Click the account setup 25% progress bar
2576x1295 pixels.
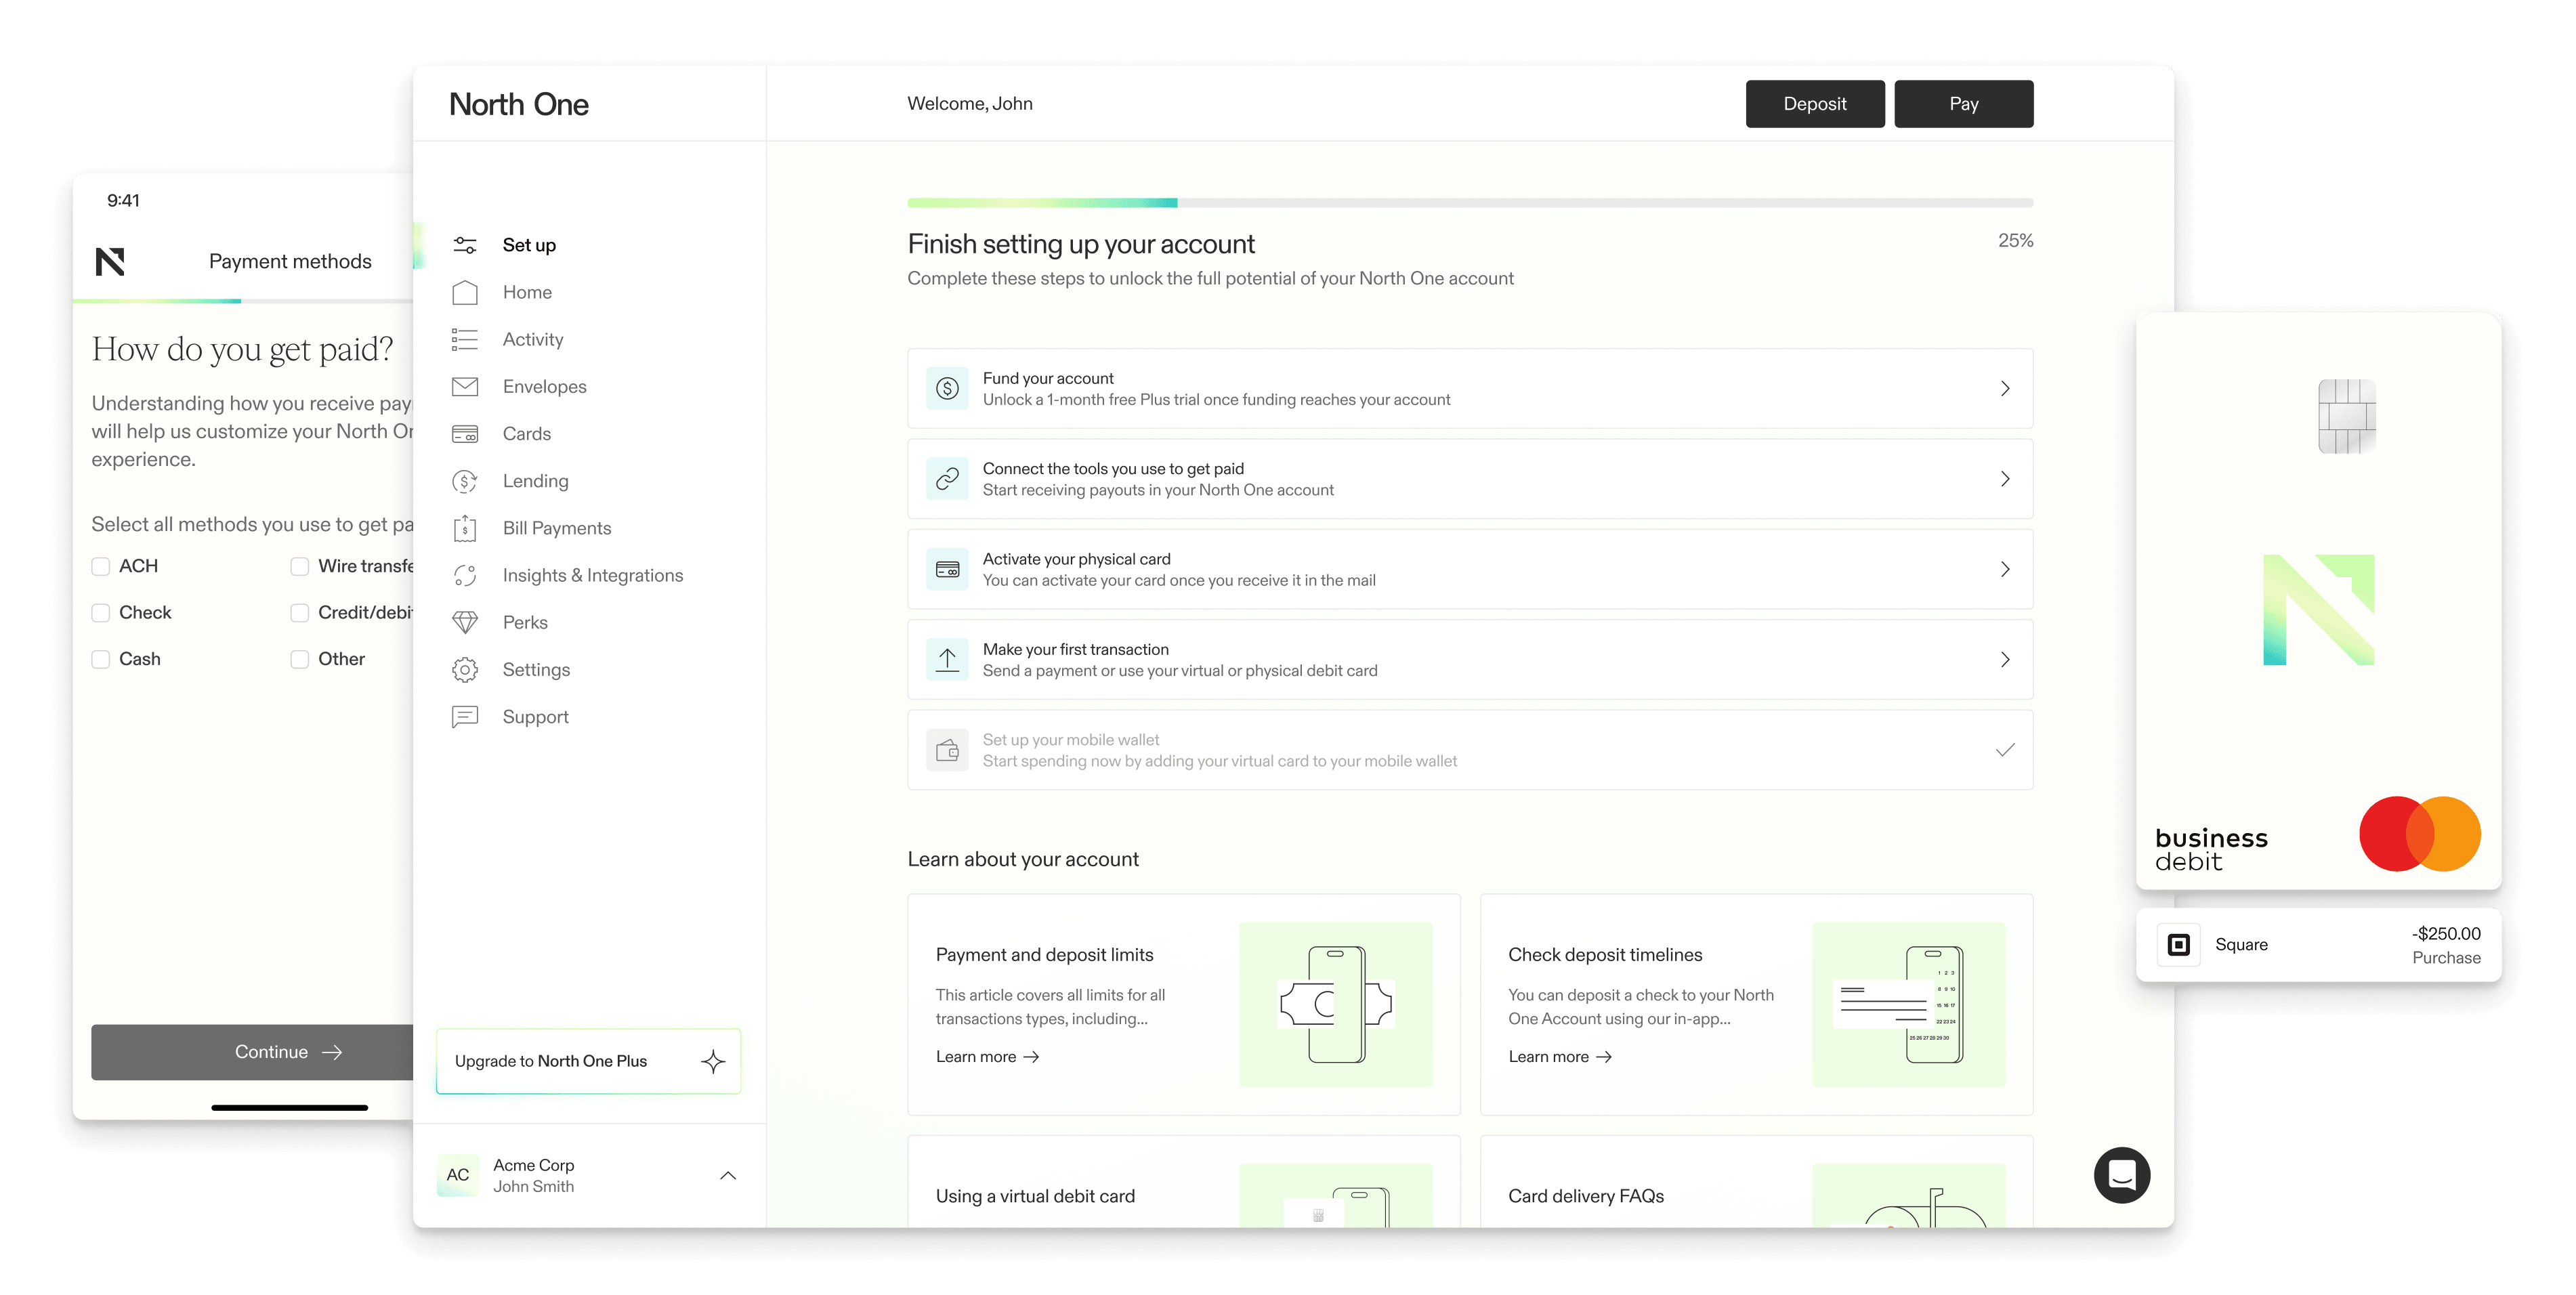click(x=1470, y=203)
